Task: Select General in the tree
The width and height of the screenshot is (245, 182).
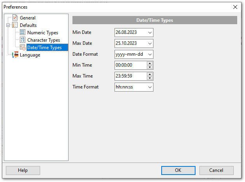Action: (x=28, y=18)
